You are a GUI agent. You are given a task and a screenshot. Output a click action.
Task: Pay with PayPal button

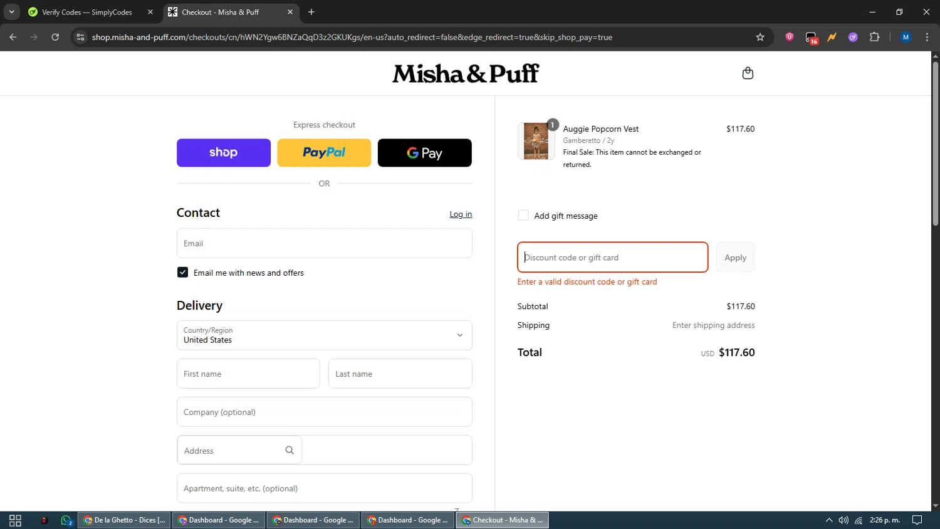point(324,153)
